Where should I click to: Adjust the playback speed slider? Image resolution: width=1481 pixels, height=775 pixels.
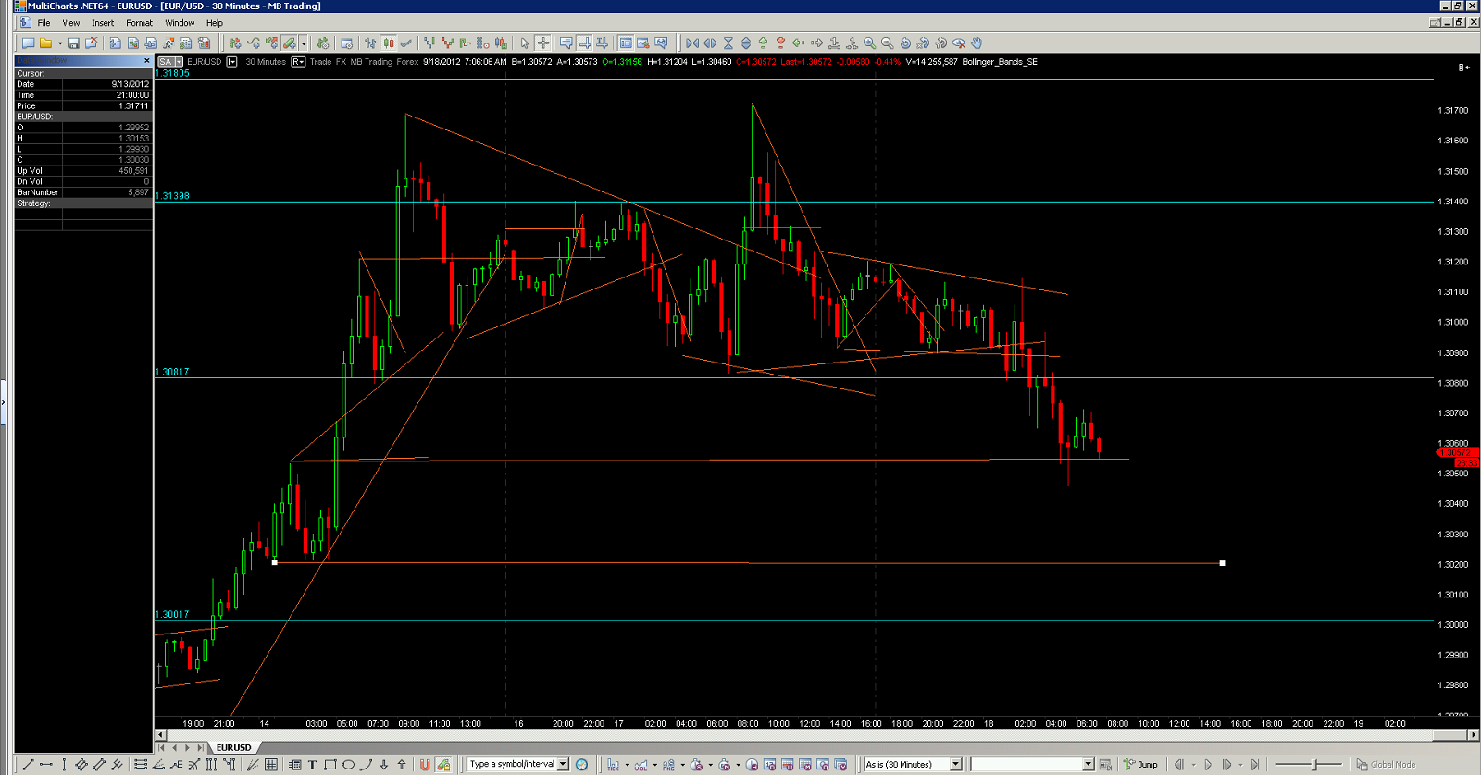(x=1313, y=764)
